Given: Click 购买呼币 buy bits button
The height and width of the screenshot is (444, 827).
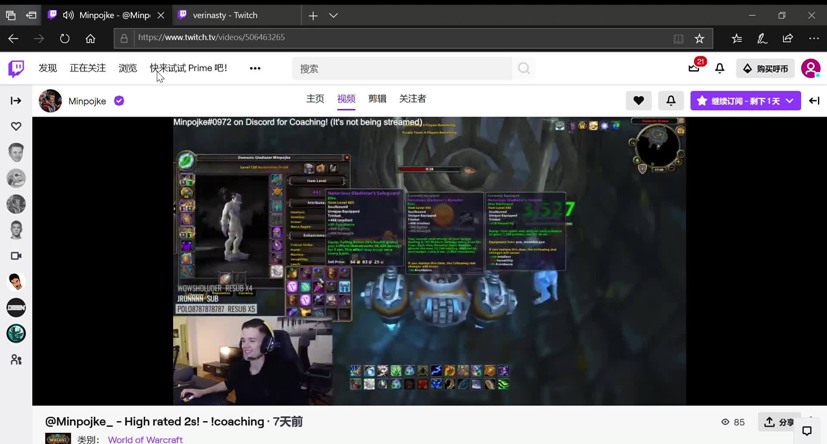Looking at the screenshot, I should pos(765,68).
